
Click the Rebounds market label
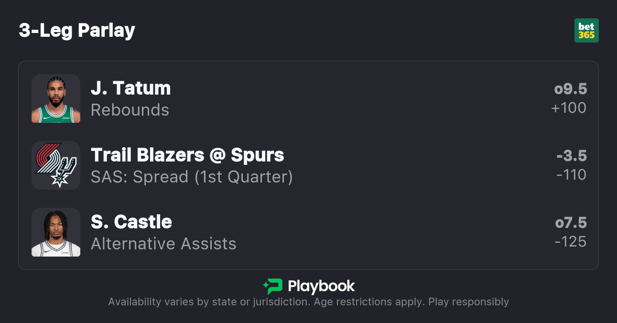click(130, 110)
